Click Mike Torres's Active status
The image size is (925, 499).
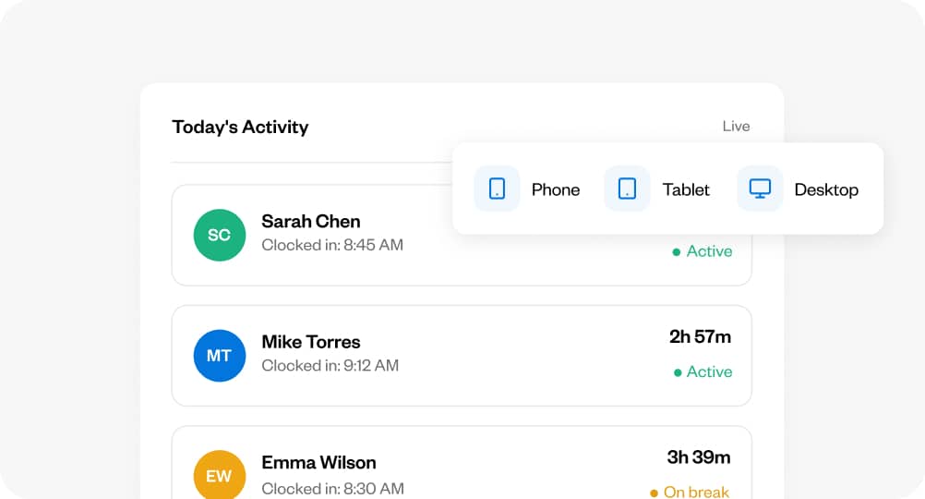click(703, 371)
